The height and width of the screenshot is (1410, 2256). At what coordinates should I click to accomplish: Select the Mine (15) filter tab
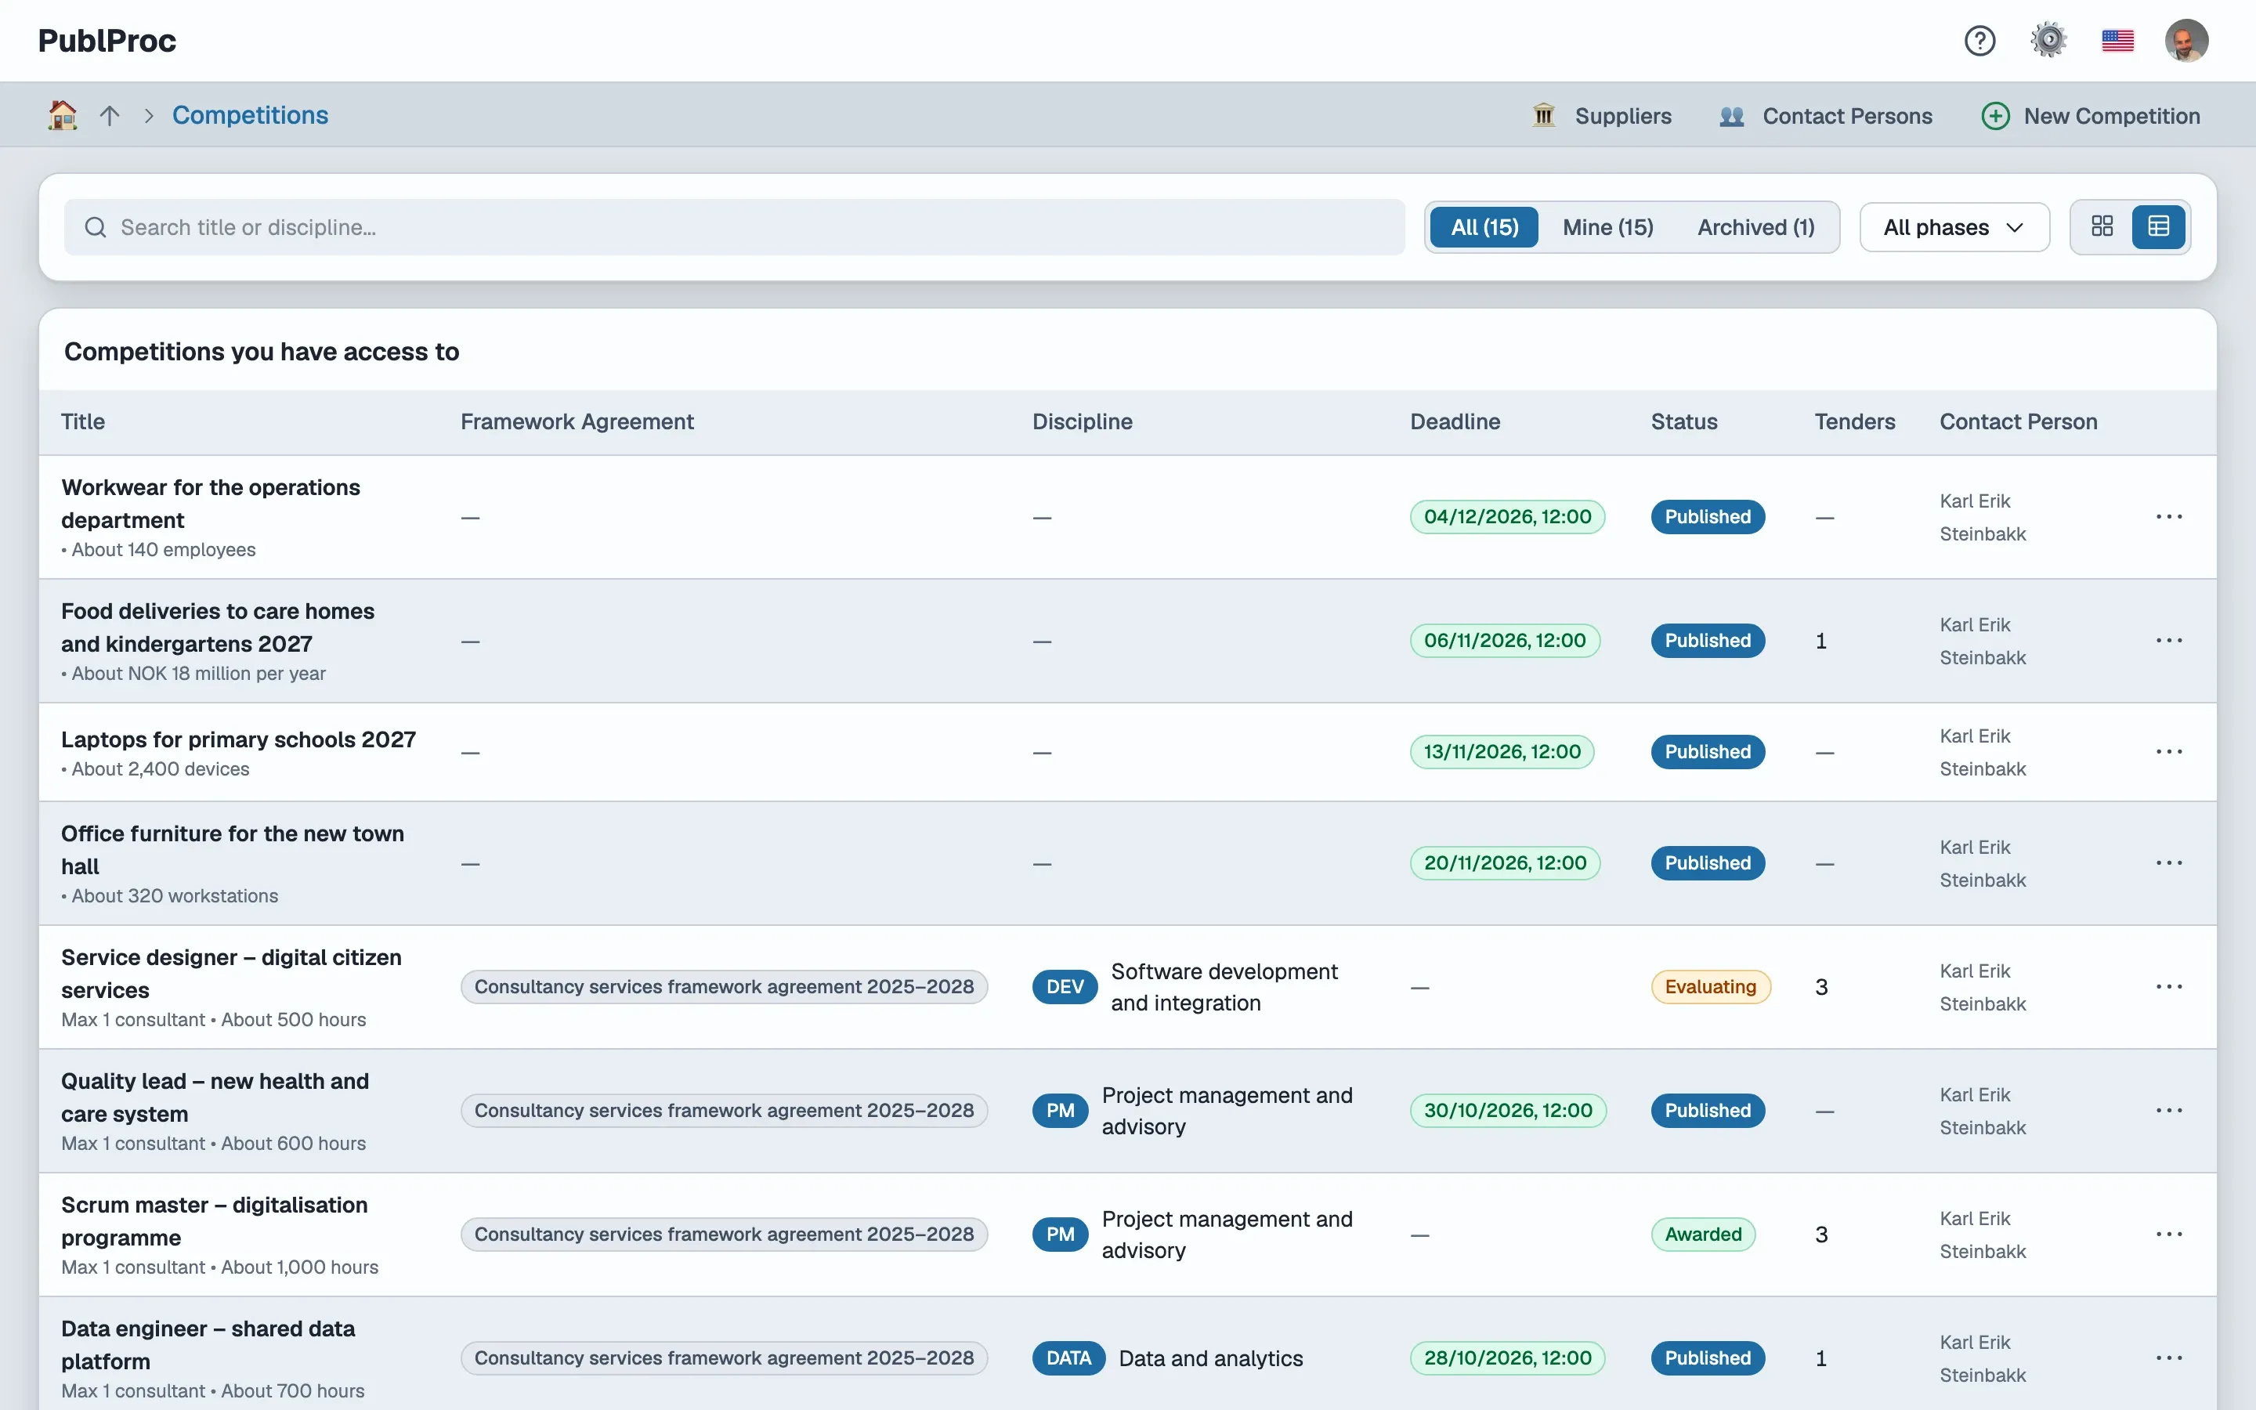(1607, 227)
